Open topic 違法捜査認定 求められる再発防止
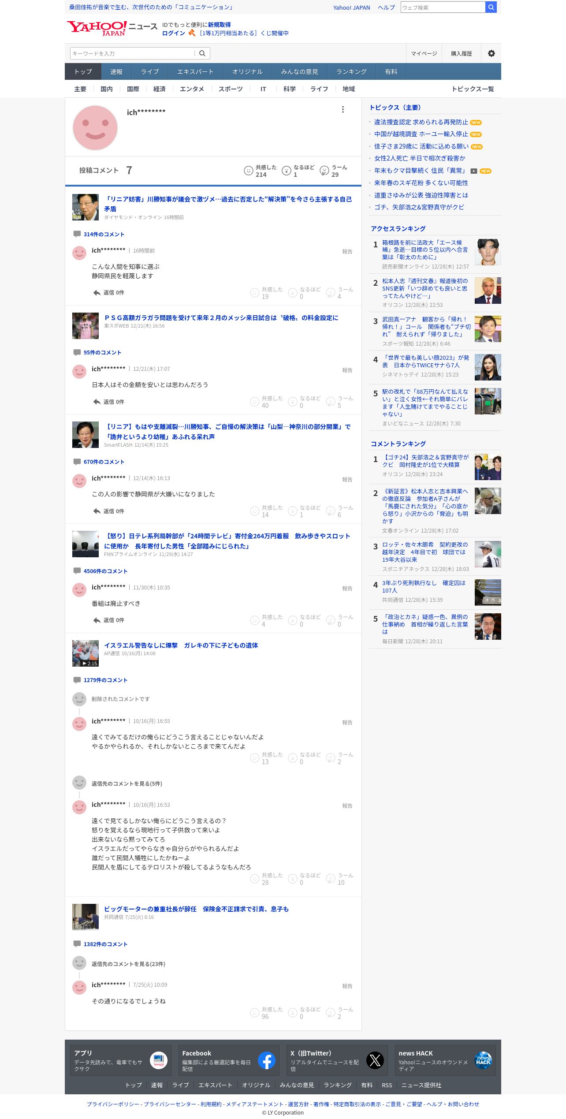 pos(421,122)
